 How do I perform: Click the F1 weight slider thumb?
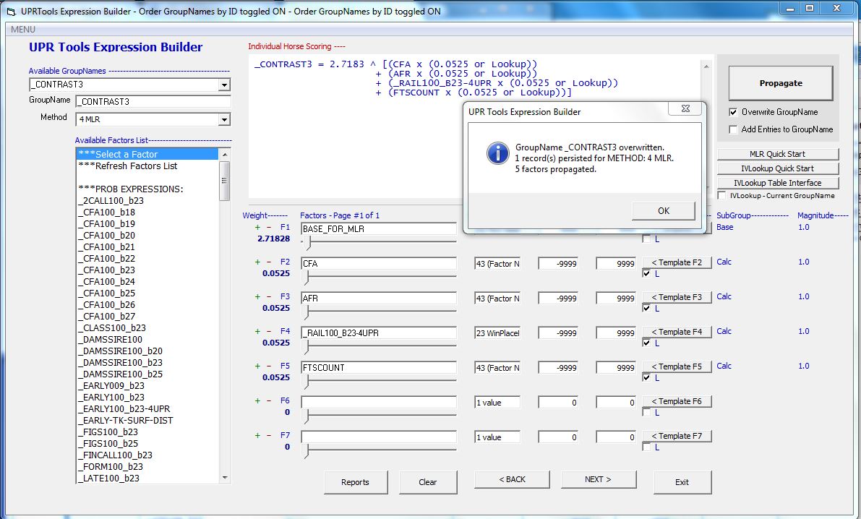coord(309,242)
